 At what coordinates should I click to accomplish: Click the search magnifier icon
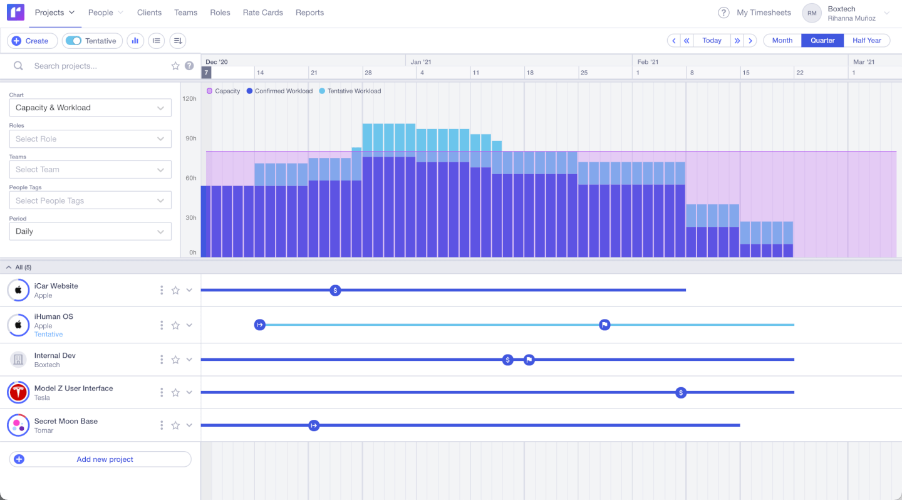[x=19, y=66]
